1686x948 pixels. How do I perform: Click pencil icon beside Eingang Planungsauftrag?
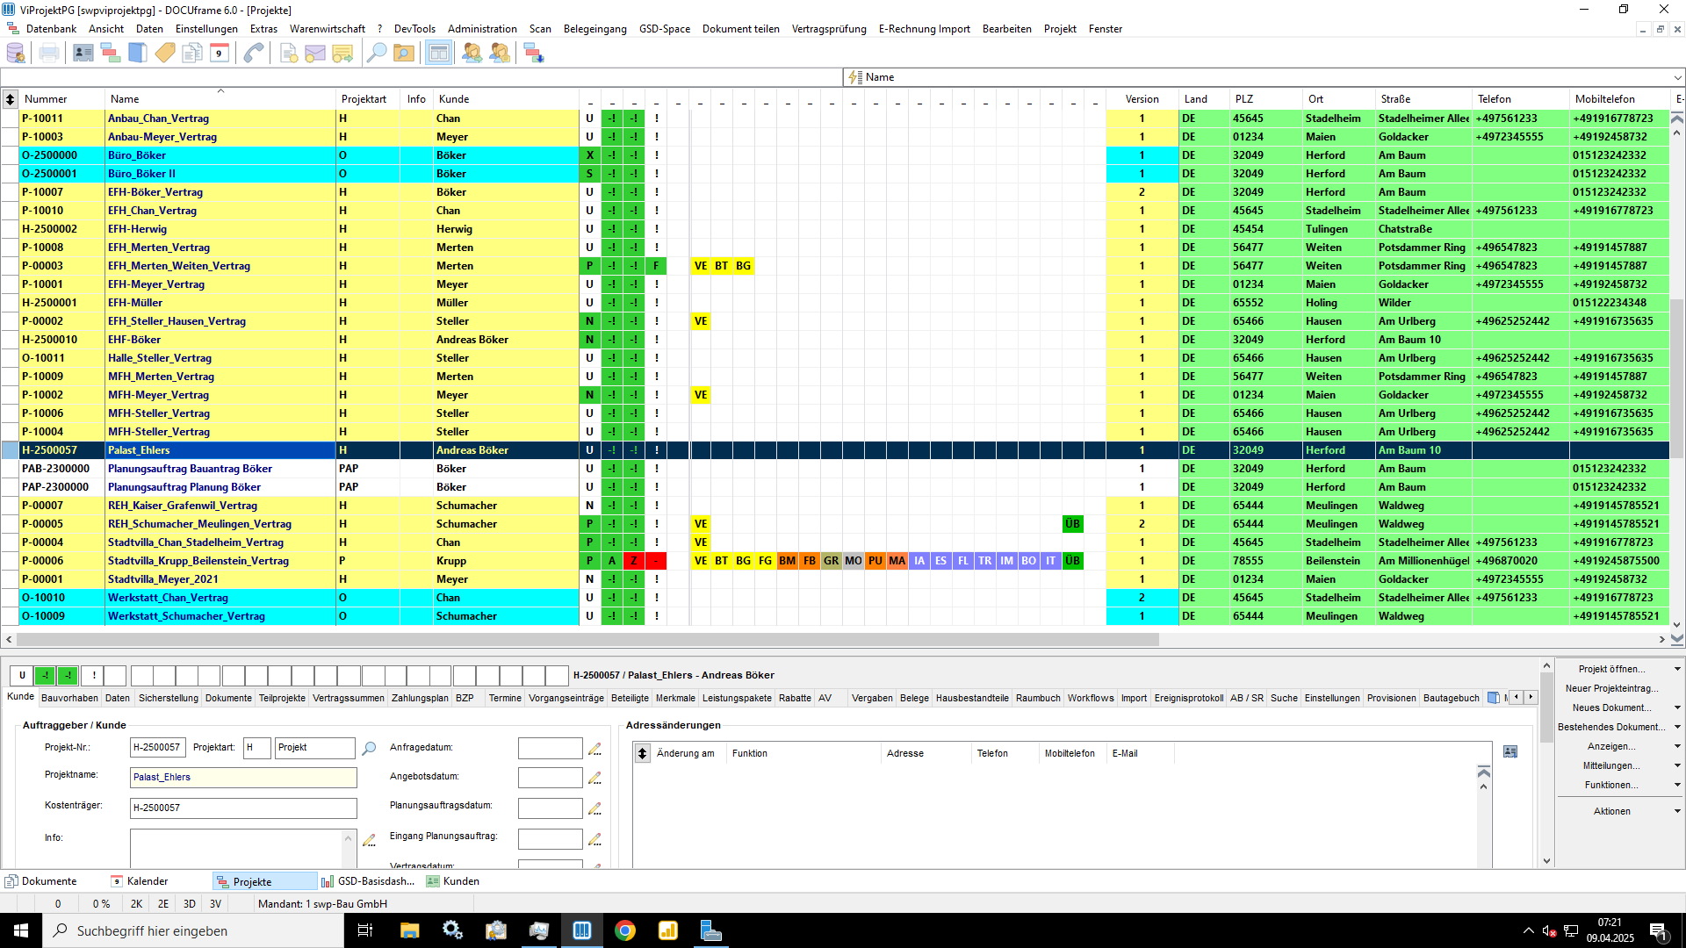[x=594, y=839]
